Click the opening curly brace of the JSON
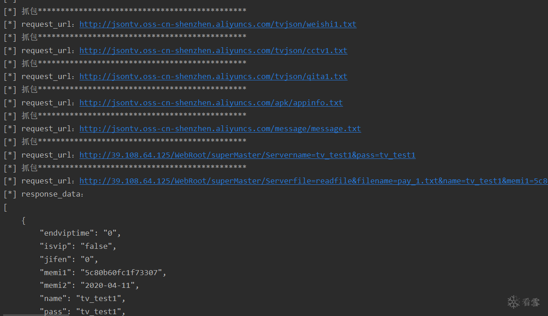 (24, 221)
